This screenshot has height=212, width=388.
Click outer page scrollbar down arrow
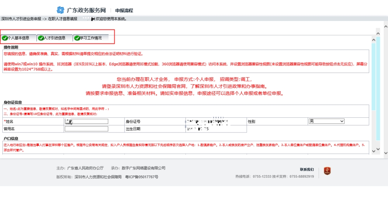click(x=386, y=153)
